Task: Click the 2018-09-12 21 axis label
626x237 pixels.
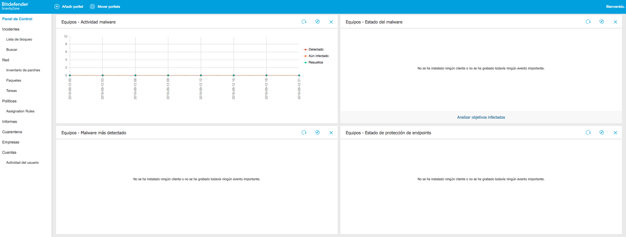Action: click(x=299, y=89)
